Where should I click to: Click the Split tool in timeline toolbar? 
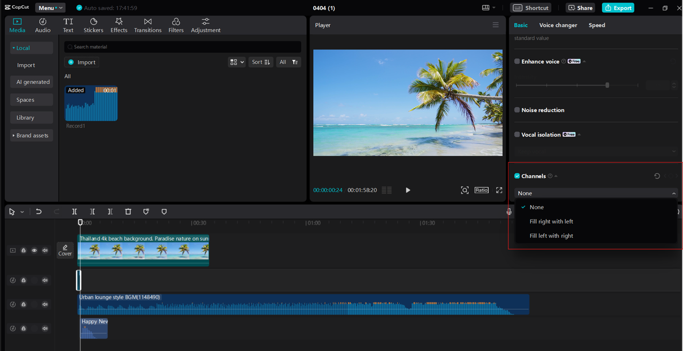click(75, 212)
